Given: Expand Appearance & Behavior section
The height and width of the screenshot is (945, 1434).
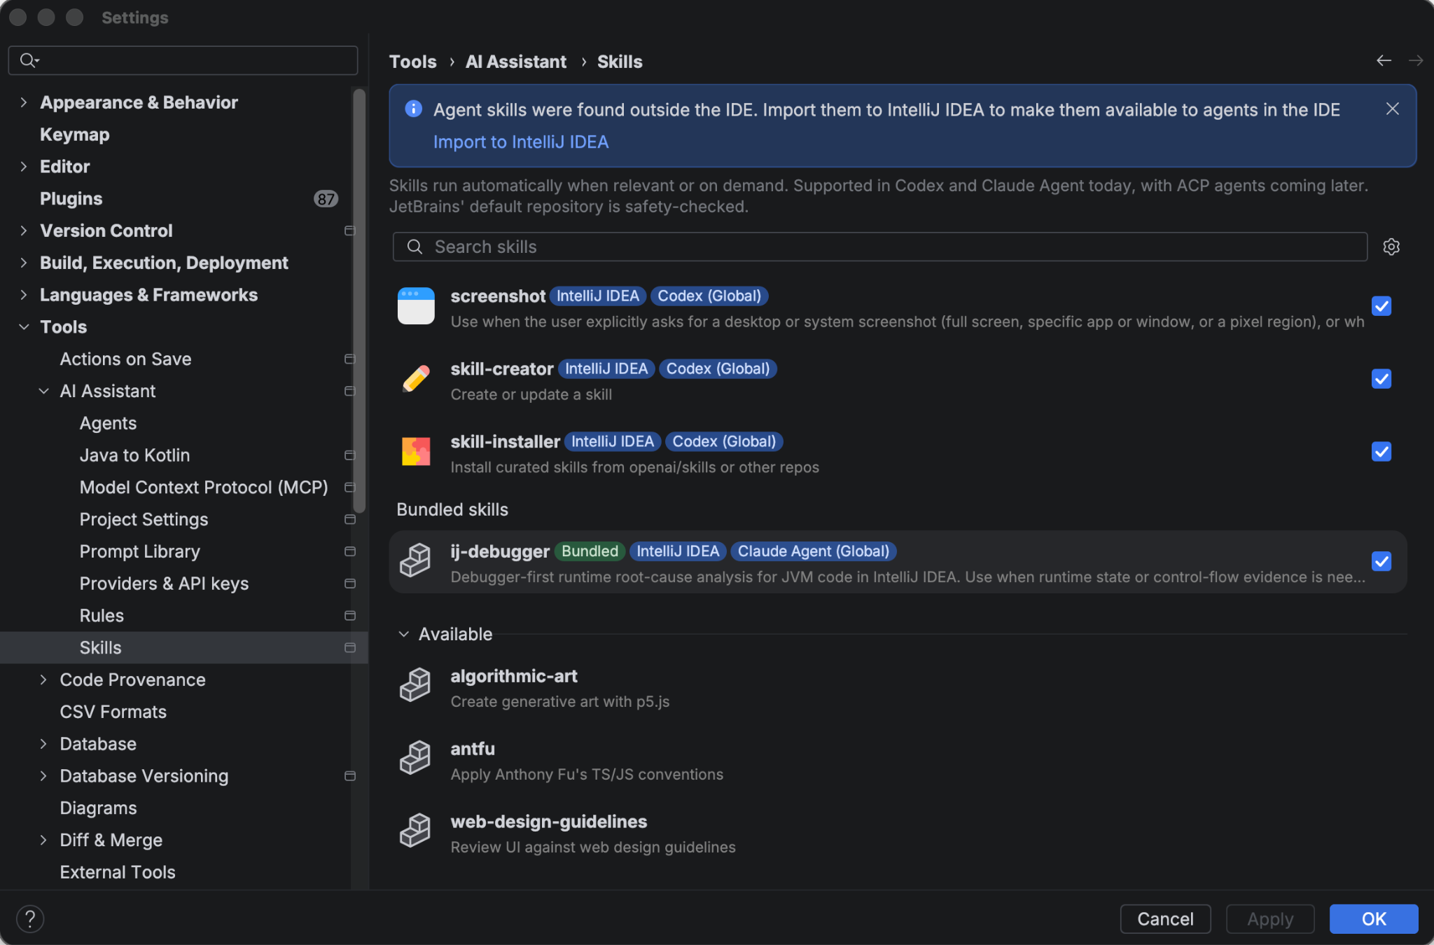Looking at the screenshot, I should pyautogui.click(x=24, y=102).
